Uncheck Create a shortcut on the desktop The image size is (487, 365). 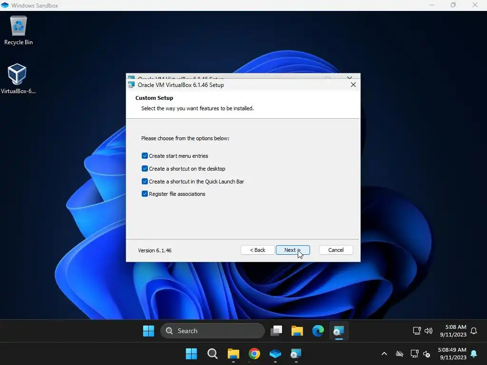click(x=145, y=169)
